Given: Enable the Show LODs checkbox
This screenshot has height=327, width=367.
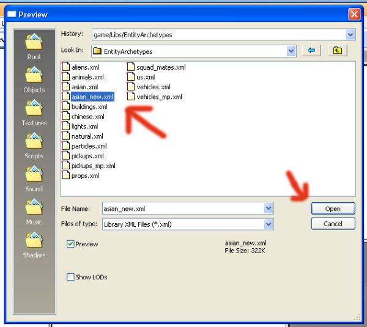Looking at the screenshot, I should point(71,277).
